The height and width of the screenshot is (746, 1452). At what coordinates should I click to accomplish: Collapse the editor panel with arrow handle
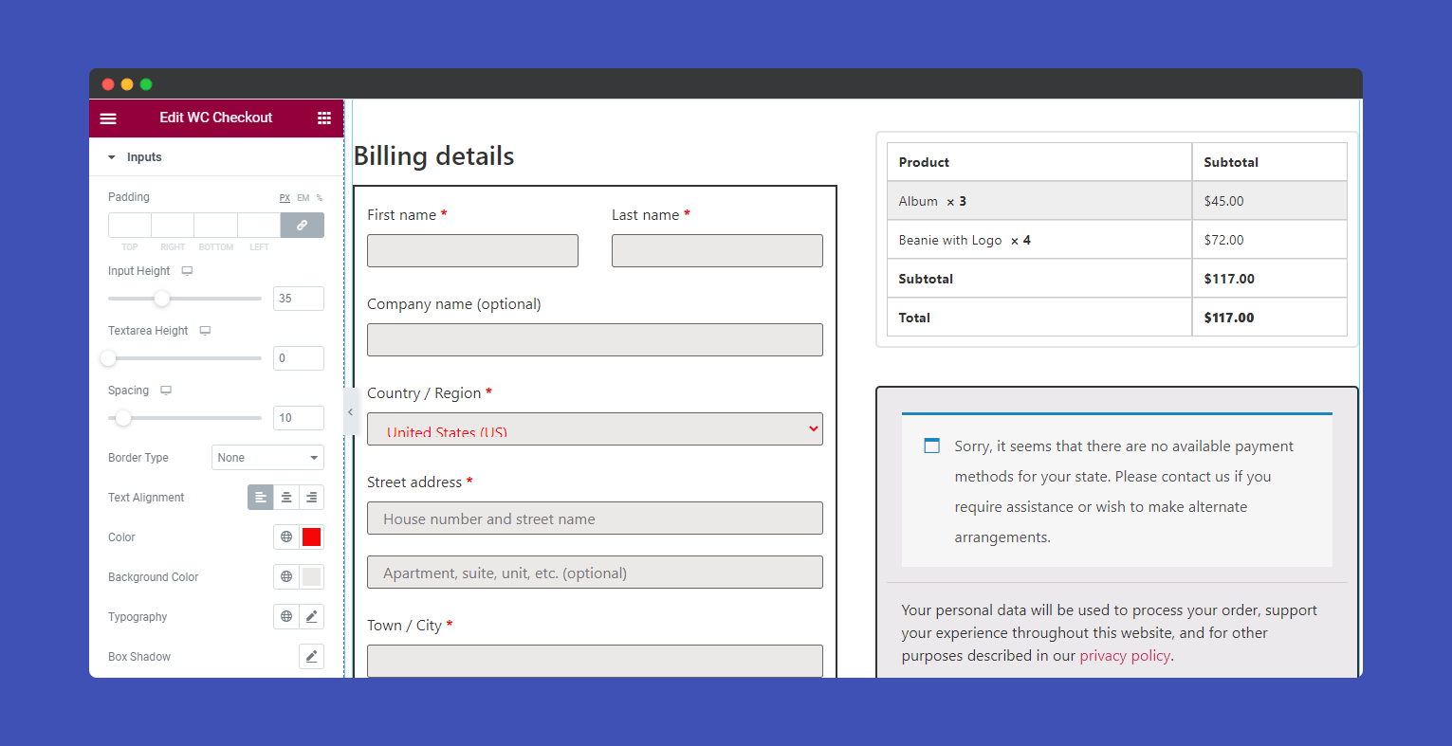[x=350, y=412]
